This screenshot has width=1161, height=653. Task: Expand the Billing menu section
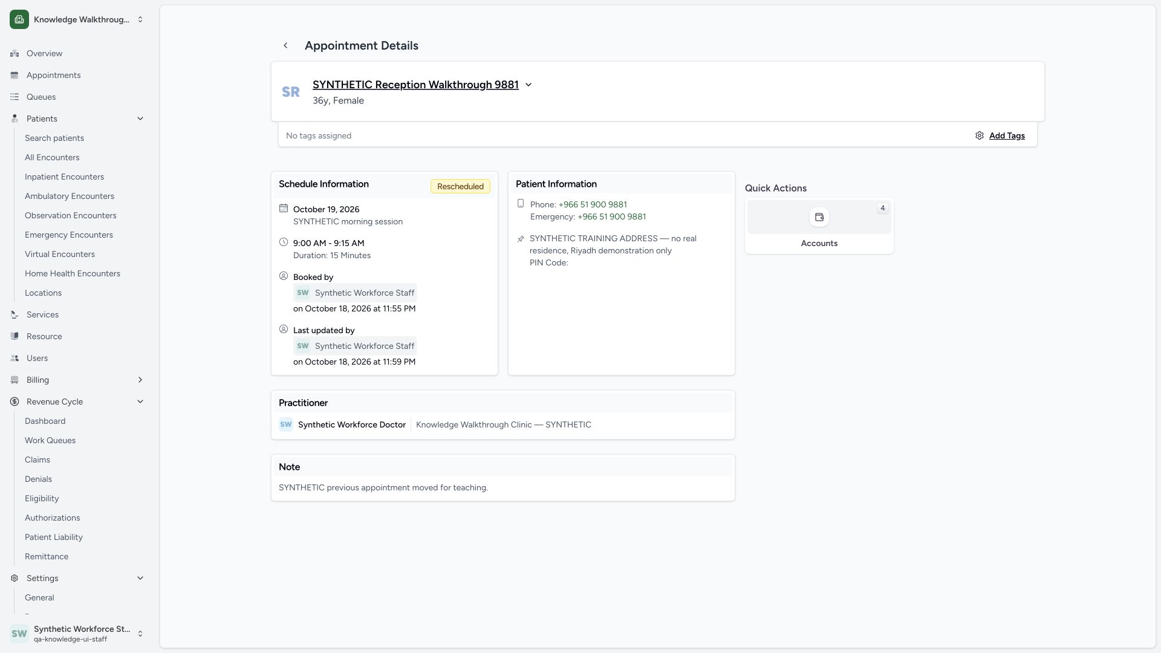click(x=77, y=380)
